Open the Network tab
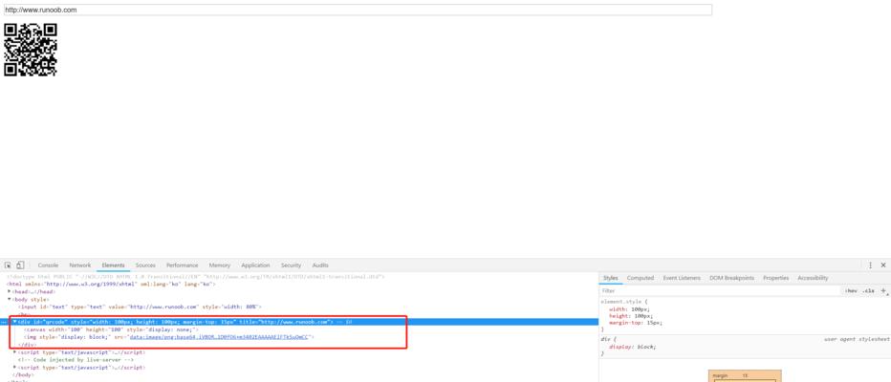The width and height of the screenshot is (891, 382). click(x=80, y=265)
